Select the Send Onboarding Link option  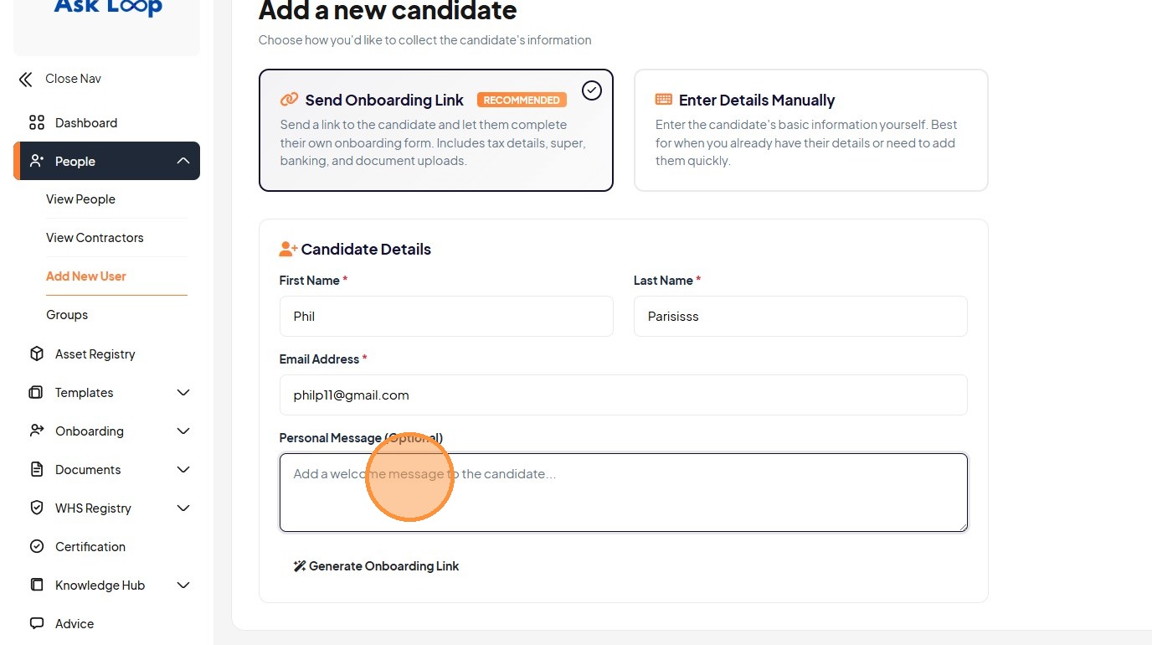click(435, 130)
